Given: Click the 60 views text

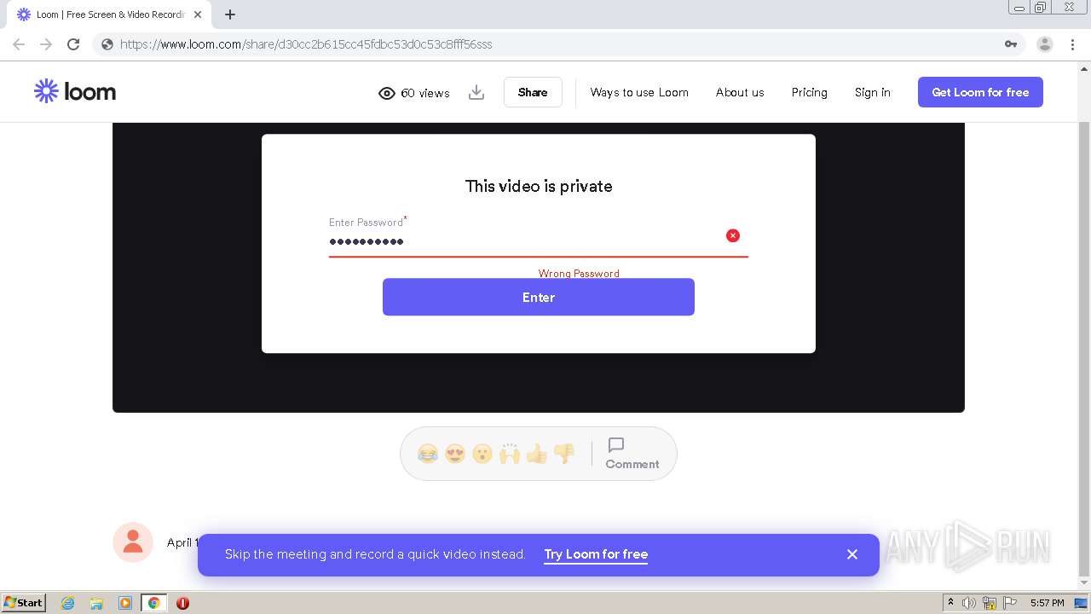Looking at the screenshot, I should click(425, 93).
